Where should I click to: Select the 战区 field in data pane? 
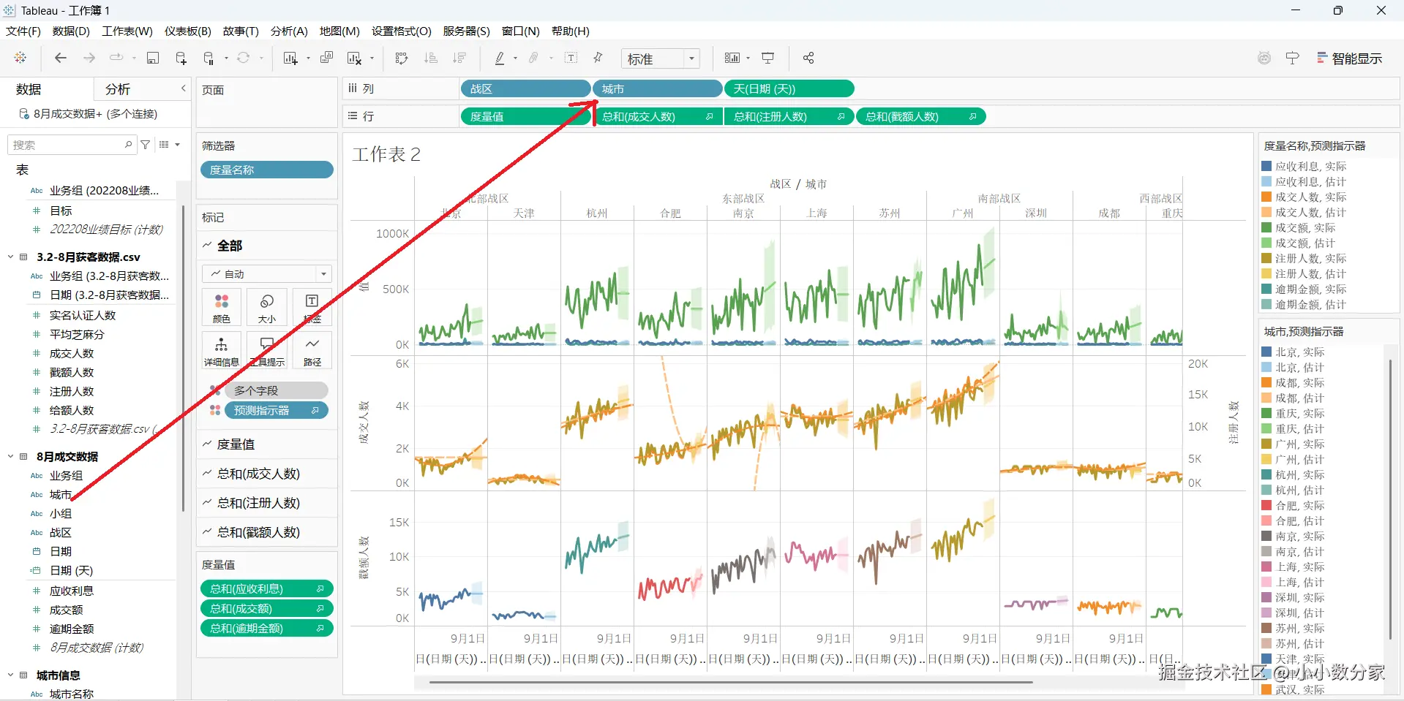60,532
